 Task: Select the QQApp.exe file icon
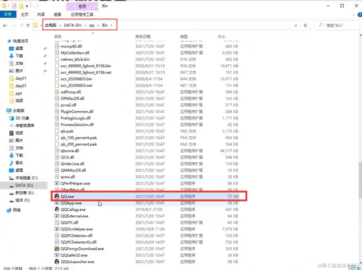[57, 203]
